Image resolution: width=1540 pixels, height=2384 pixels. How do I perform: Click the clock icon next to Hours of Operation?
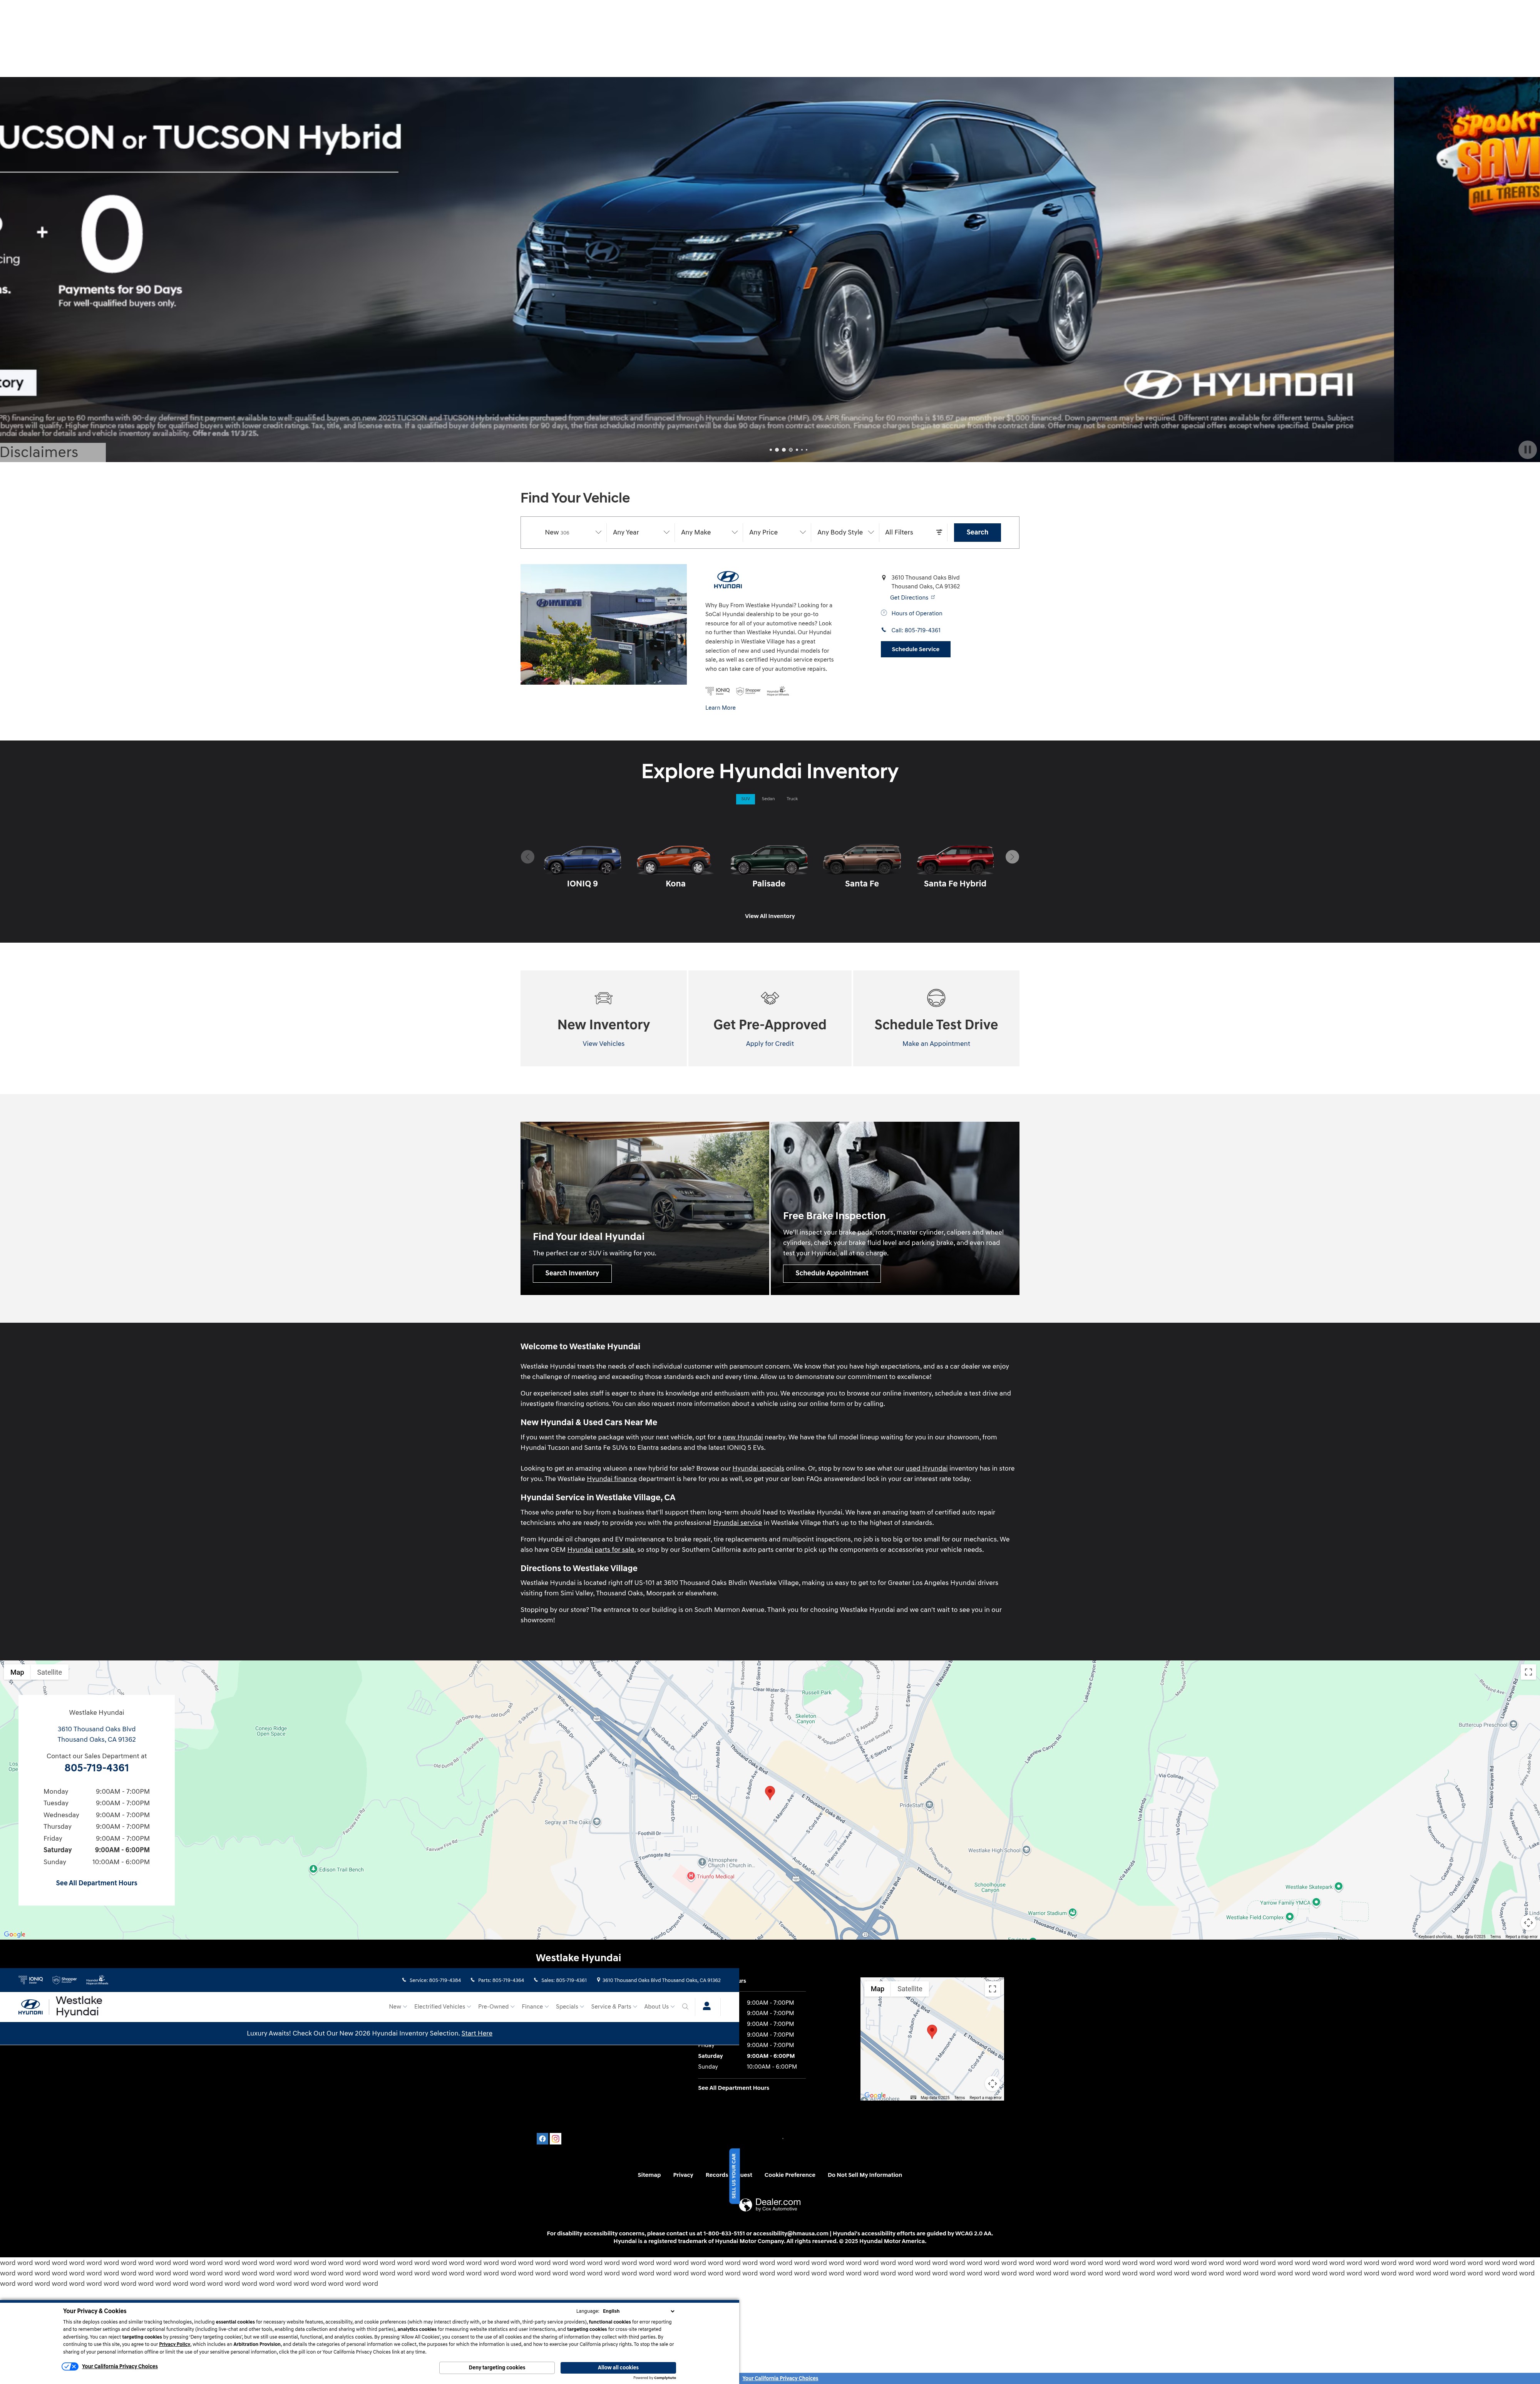click(x=884, y=613)
